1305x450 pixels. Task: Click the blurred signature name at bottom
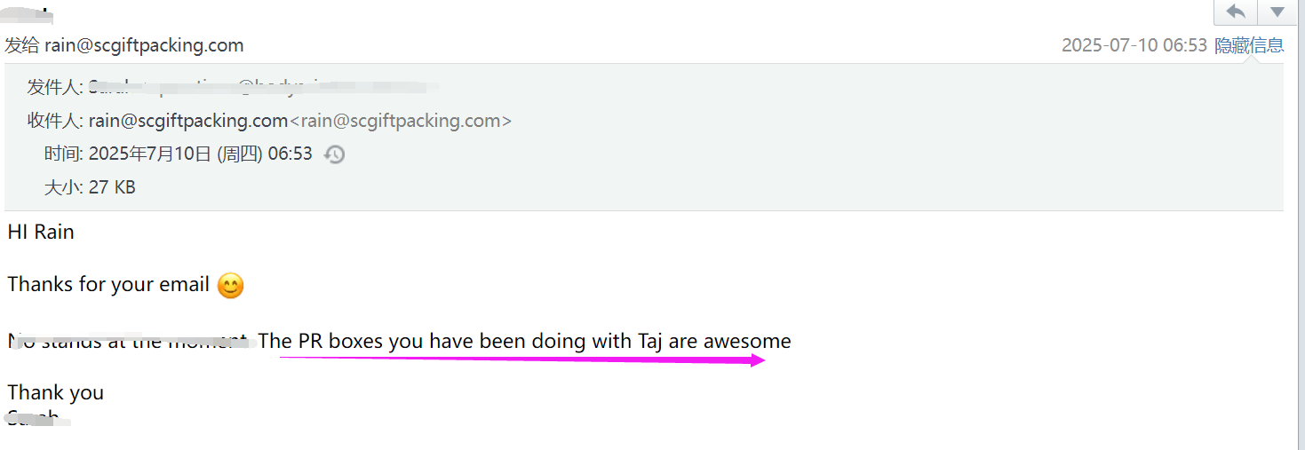point(36,418)
